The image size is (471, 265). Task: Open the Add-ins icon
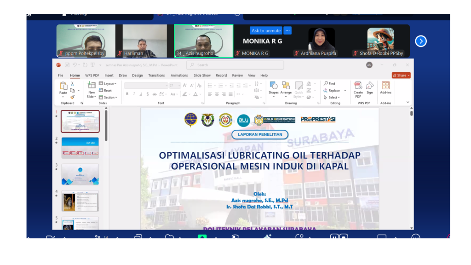(x=385, y=86)
